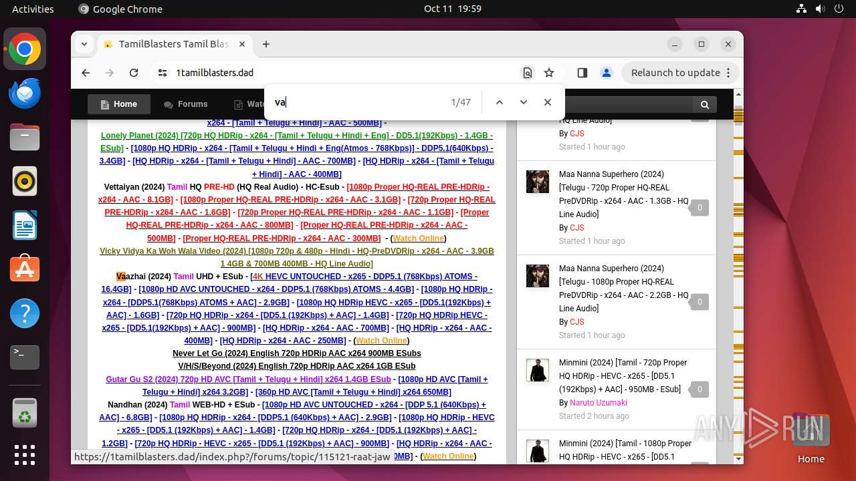Expand the tab search dropdown
This screenshot has height=481, width=856.
pos(84,44)
